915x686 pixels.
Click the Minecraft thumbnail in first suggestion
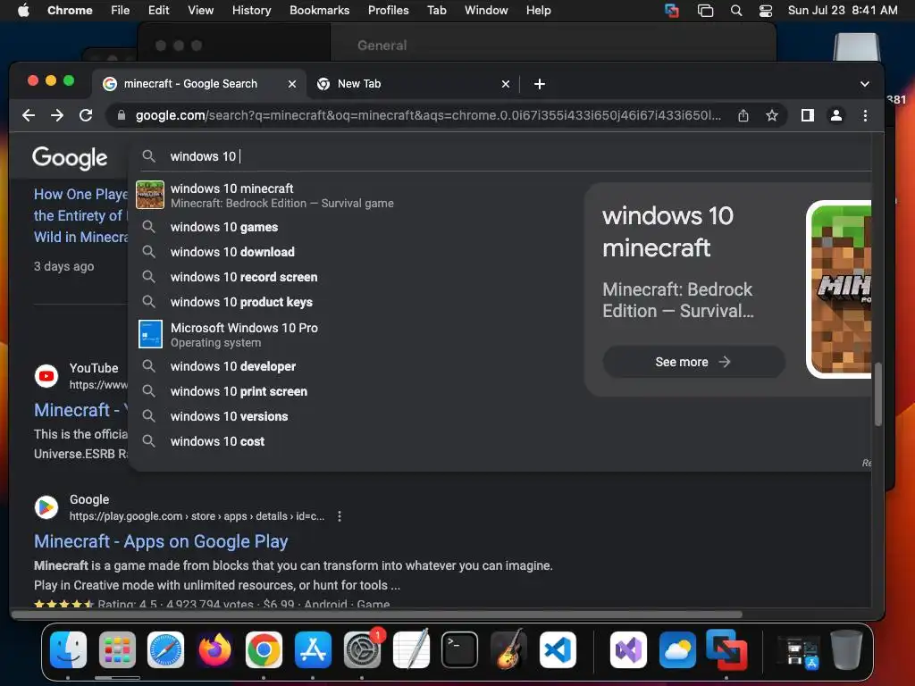pyautogui.click(x=150, y=195)
